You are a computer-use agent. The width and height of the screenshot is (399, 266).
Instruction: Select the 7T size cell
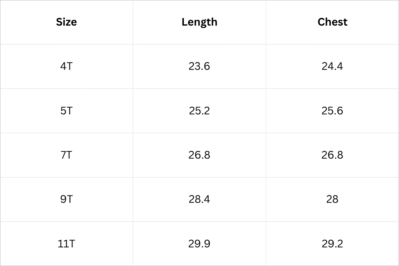(66, 155)
